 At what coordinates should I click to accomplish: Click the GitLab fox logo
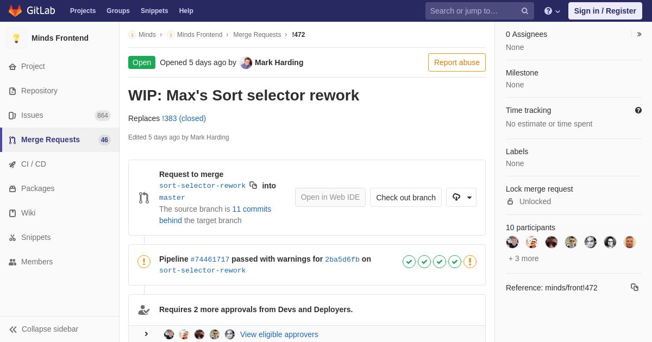(x=15, y=11)
